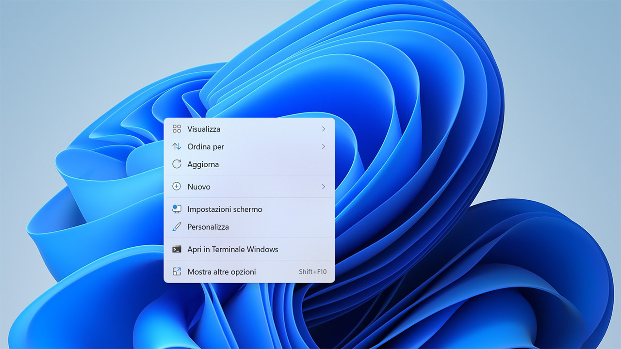The image size is (621, 349).
Task: Expand the Nuovo submenu chevron
Action: (324, 187)
